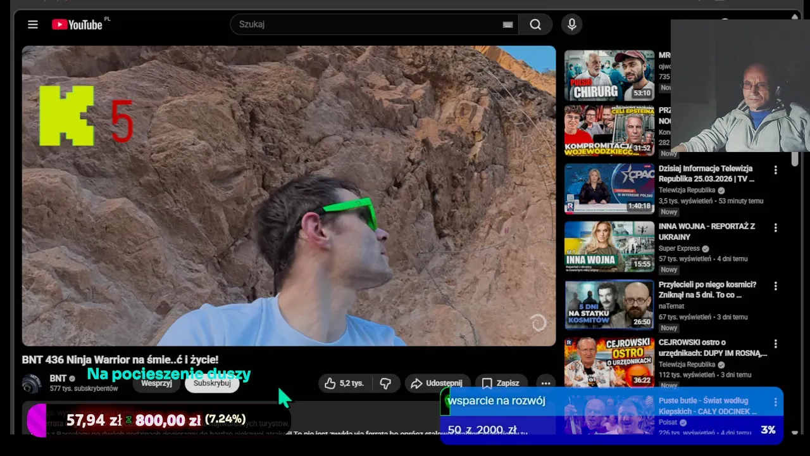Click the wsparcie na rozwój goal overlay
The width and height of the screenshot is (810, 456).
[x=611, y=415]
